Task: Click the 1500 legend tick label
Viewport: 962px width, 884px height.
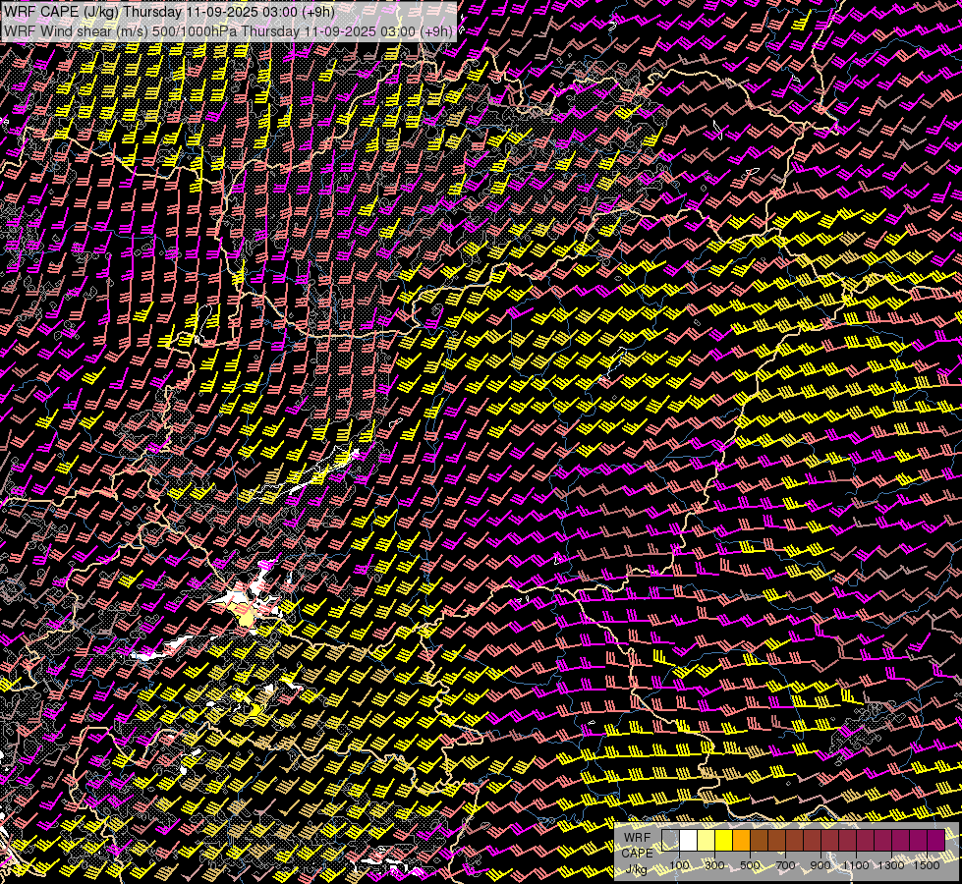Action: [x=927, y=865]
